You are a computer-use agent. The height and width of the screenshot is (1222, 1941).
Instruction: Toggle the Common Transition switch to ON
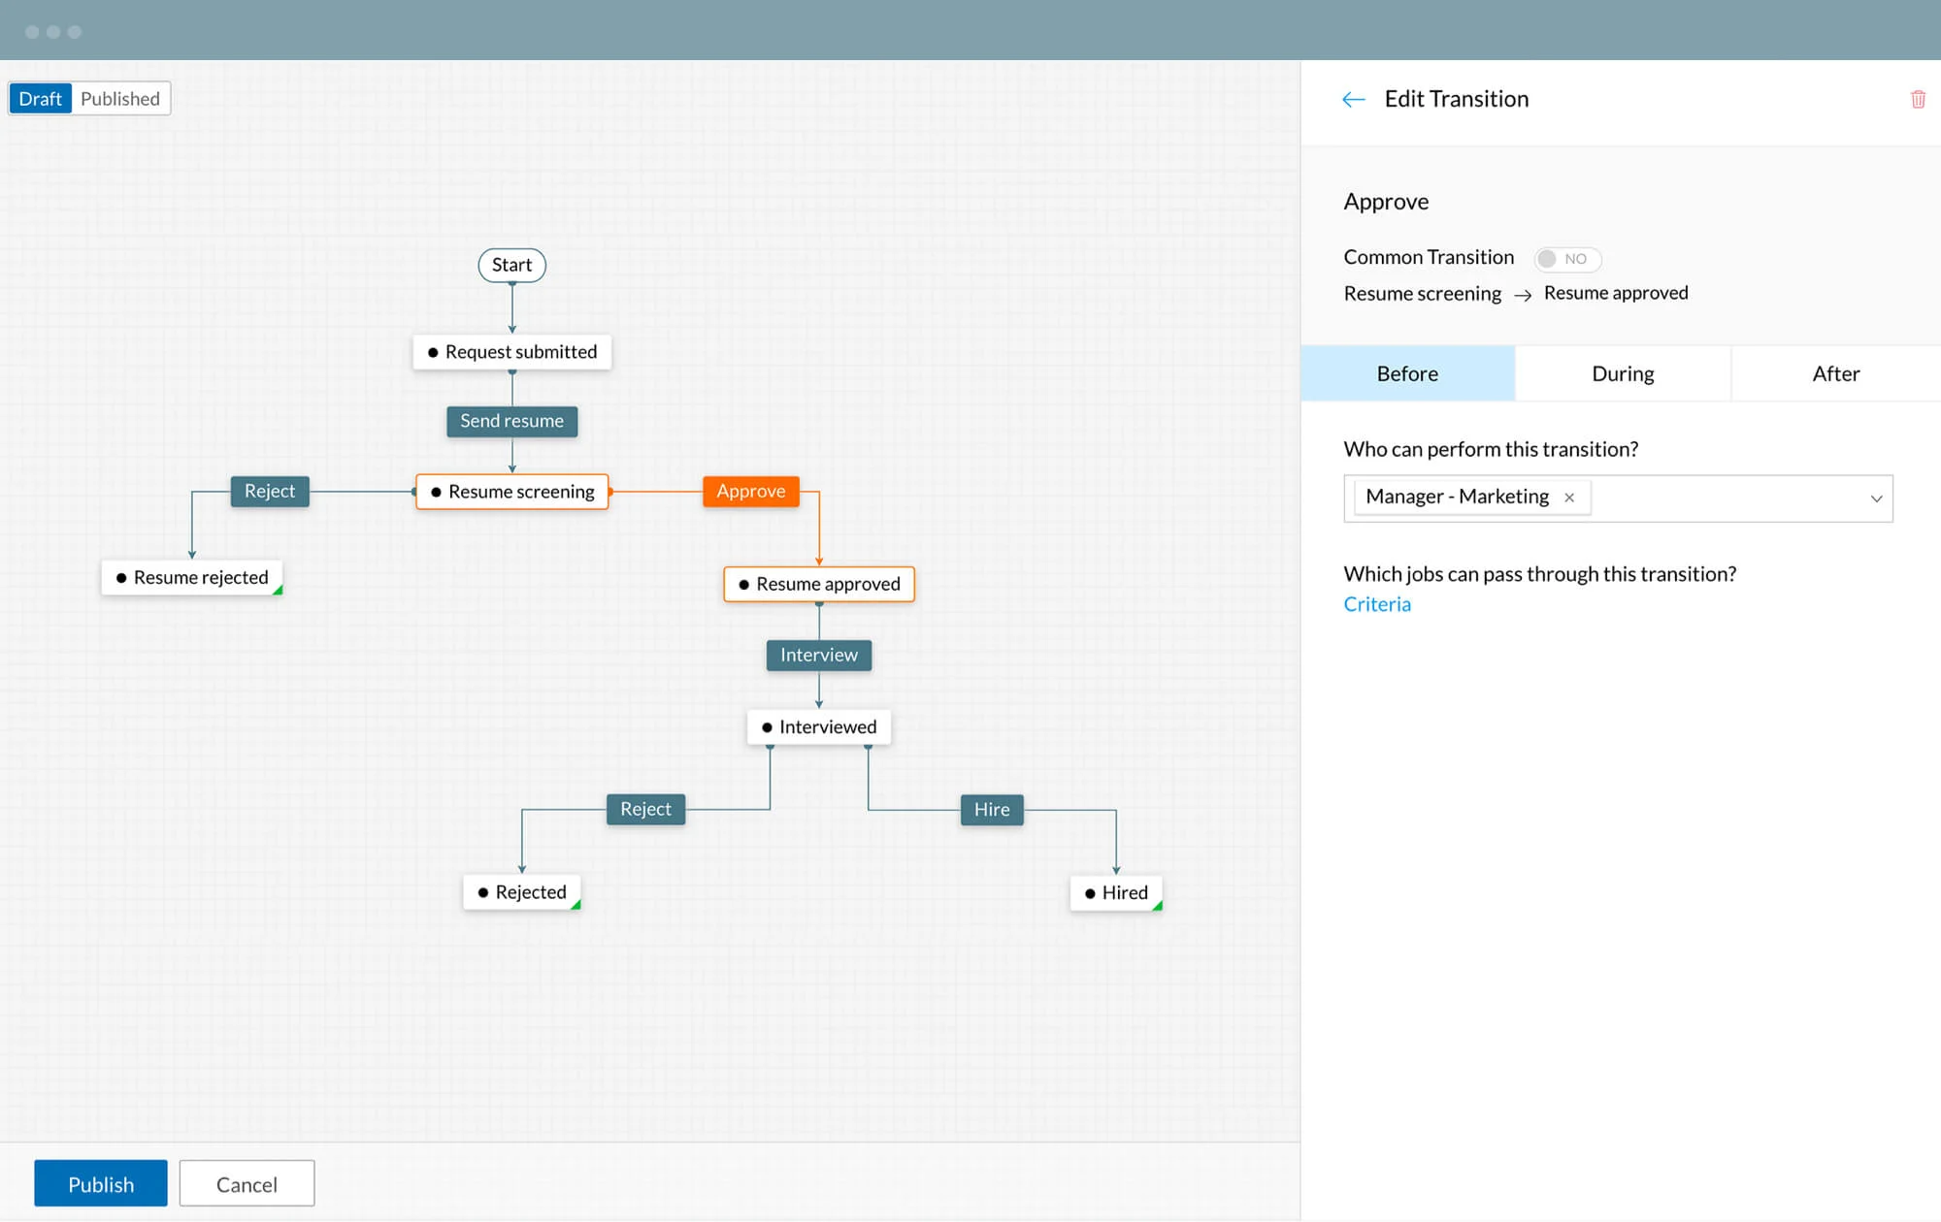(1563, 258)
